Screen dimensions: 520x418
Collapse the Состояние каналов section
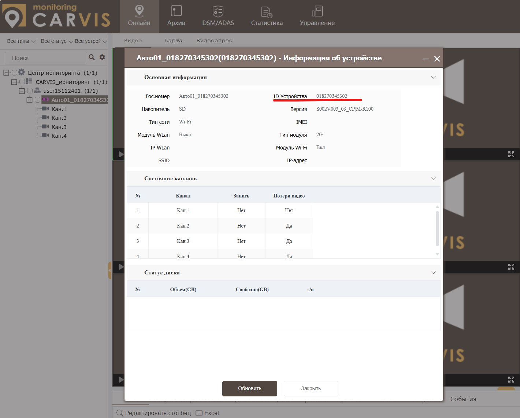coord(433,178)
